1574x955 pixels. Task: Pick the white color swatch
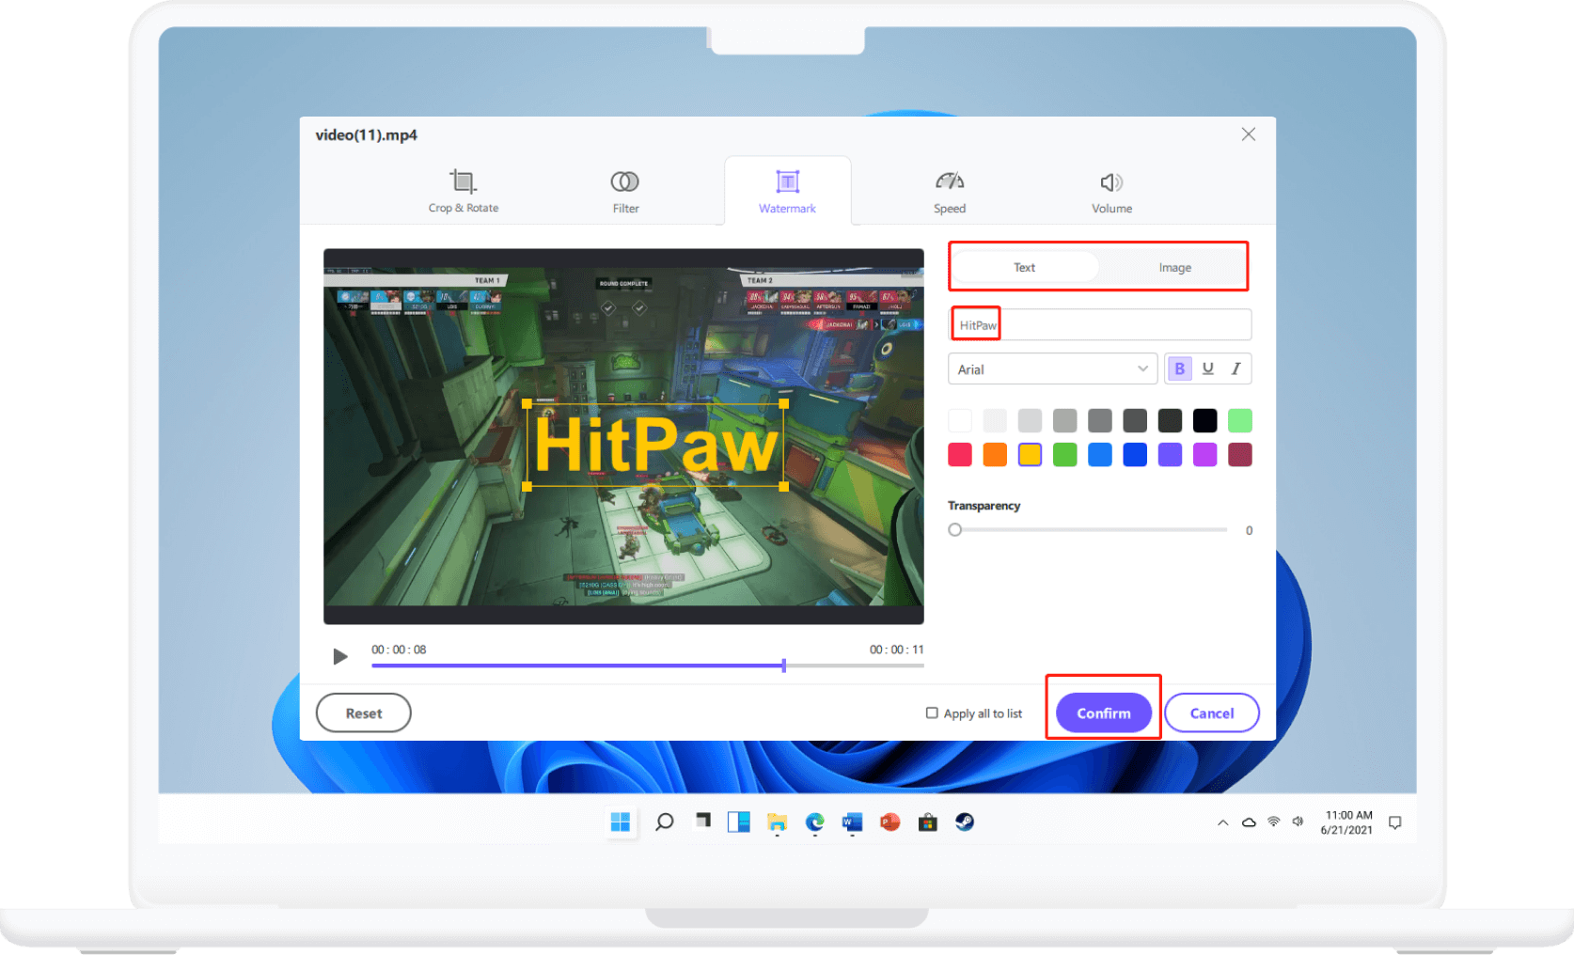(960, 420)
